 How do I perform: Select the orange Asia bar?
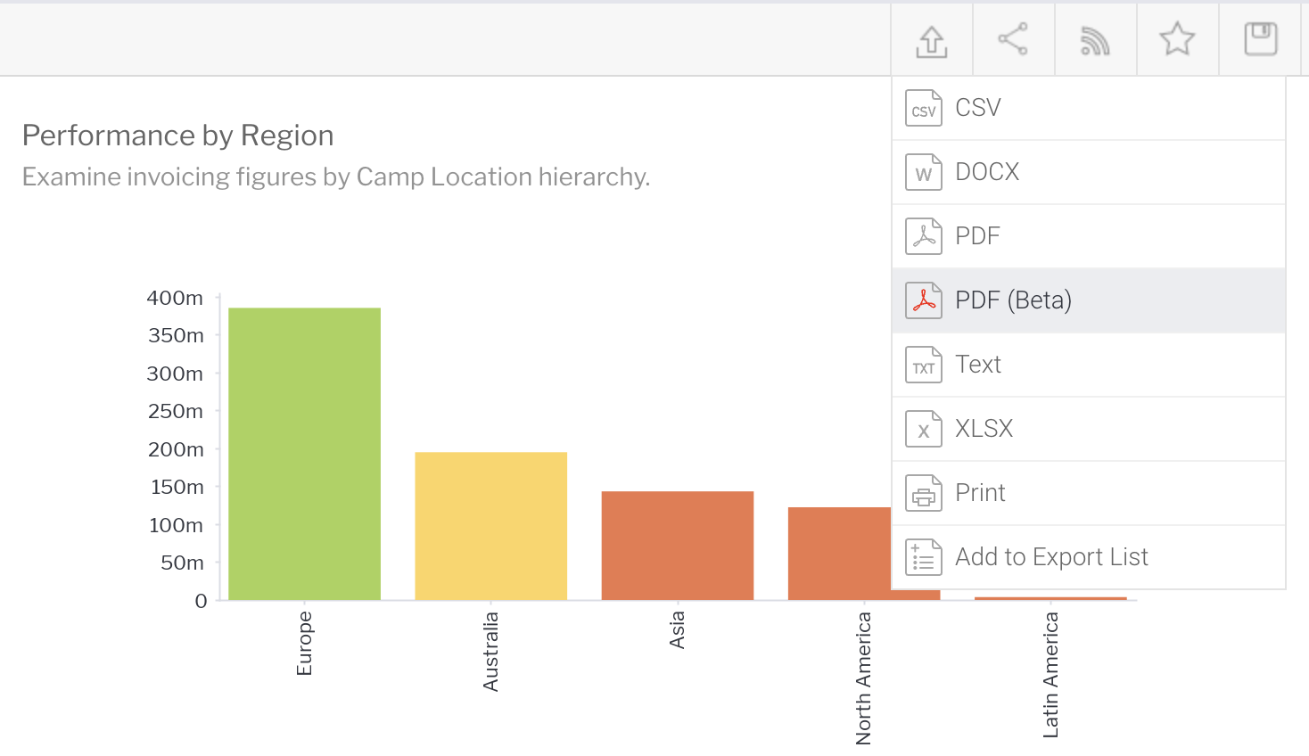(x=677, y=545)
